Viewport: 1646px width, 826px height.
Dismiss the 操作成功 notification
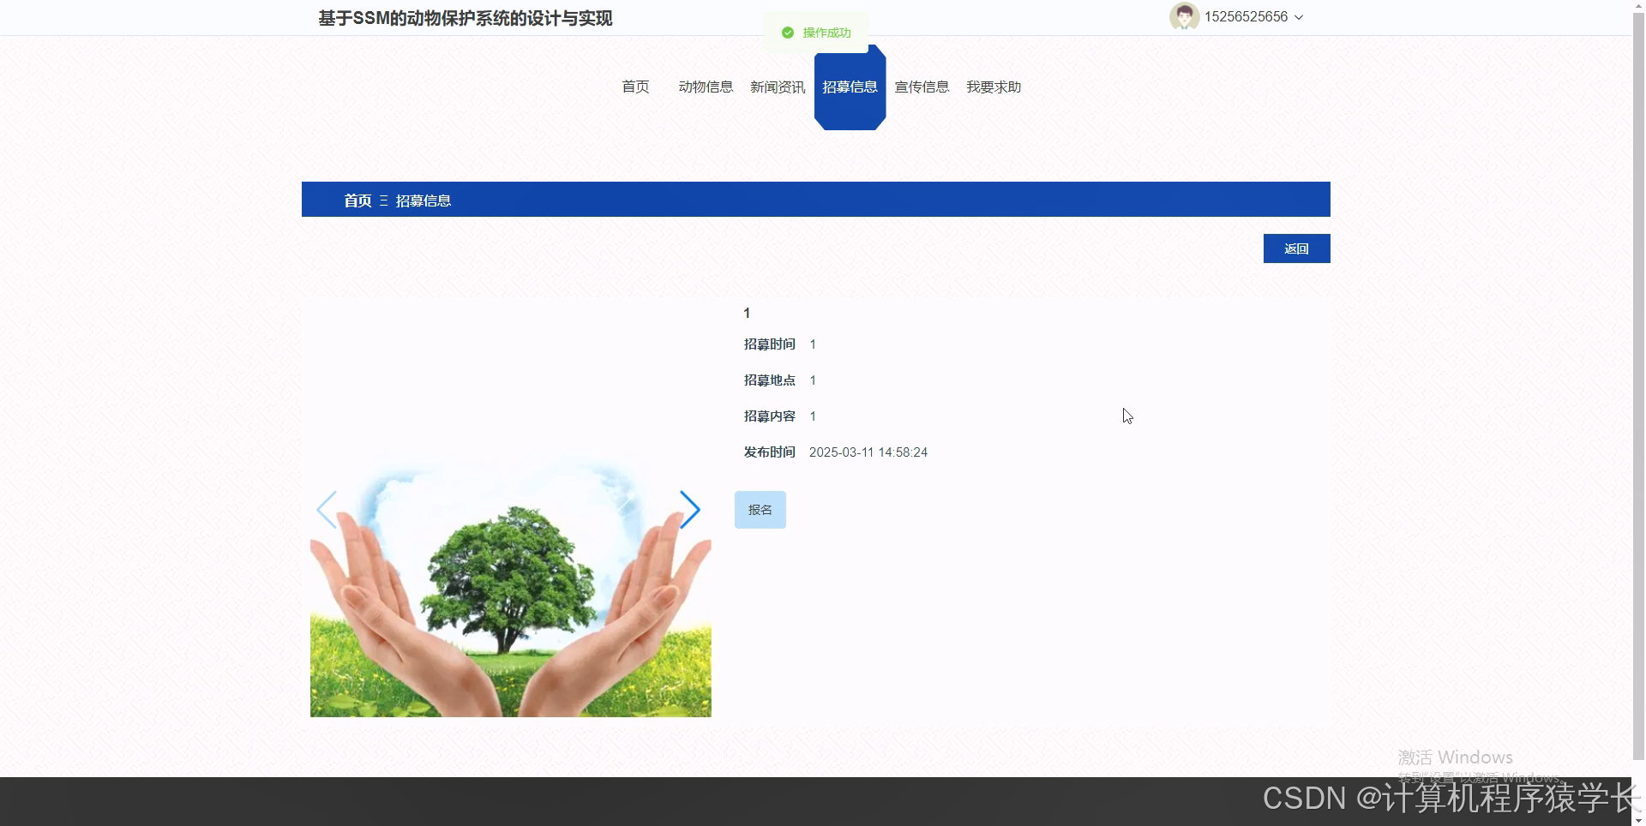pyautogui.click(x=814, y=33)
